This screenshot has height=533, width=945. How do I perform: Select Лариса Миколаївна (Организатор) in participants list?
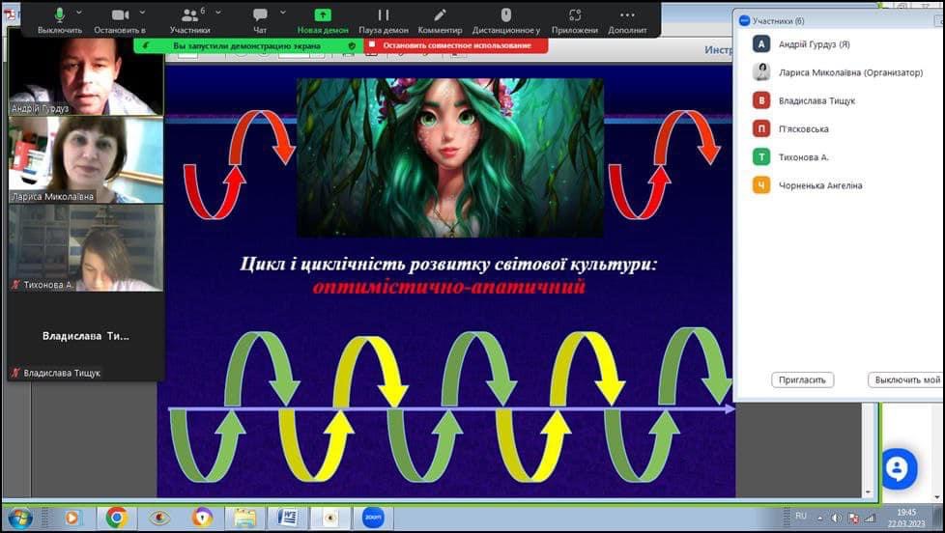click(838, 72)
